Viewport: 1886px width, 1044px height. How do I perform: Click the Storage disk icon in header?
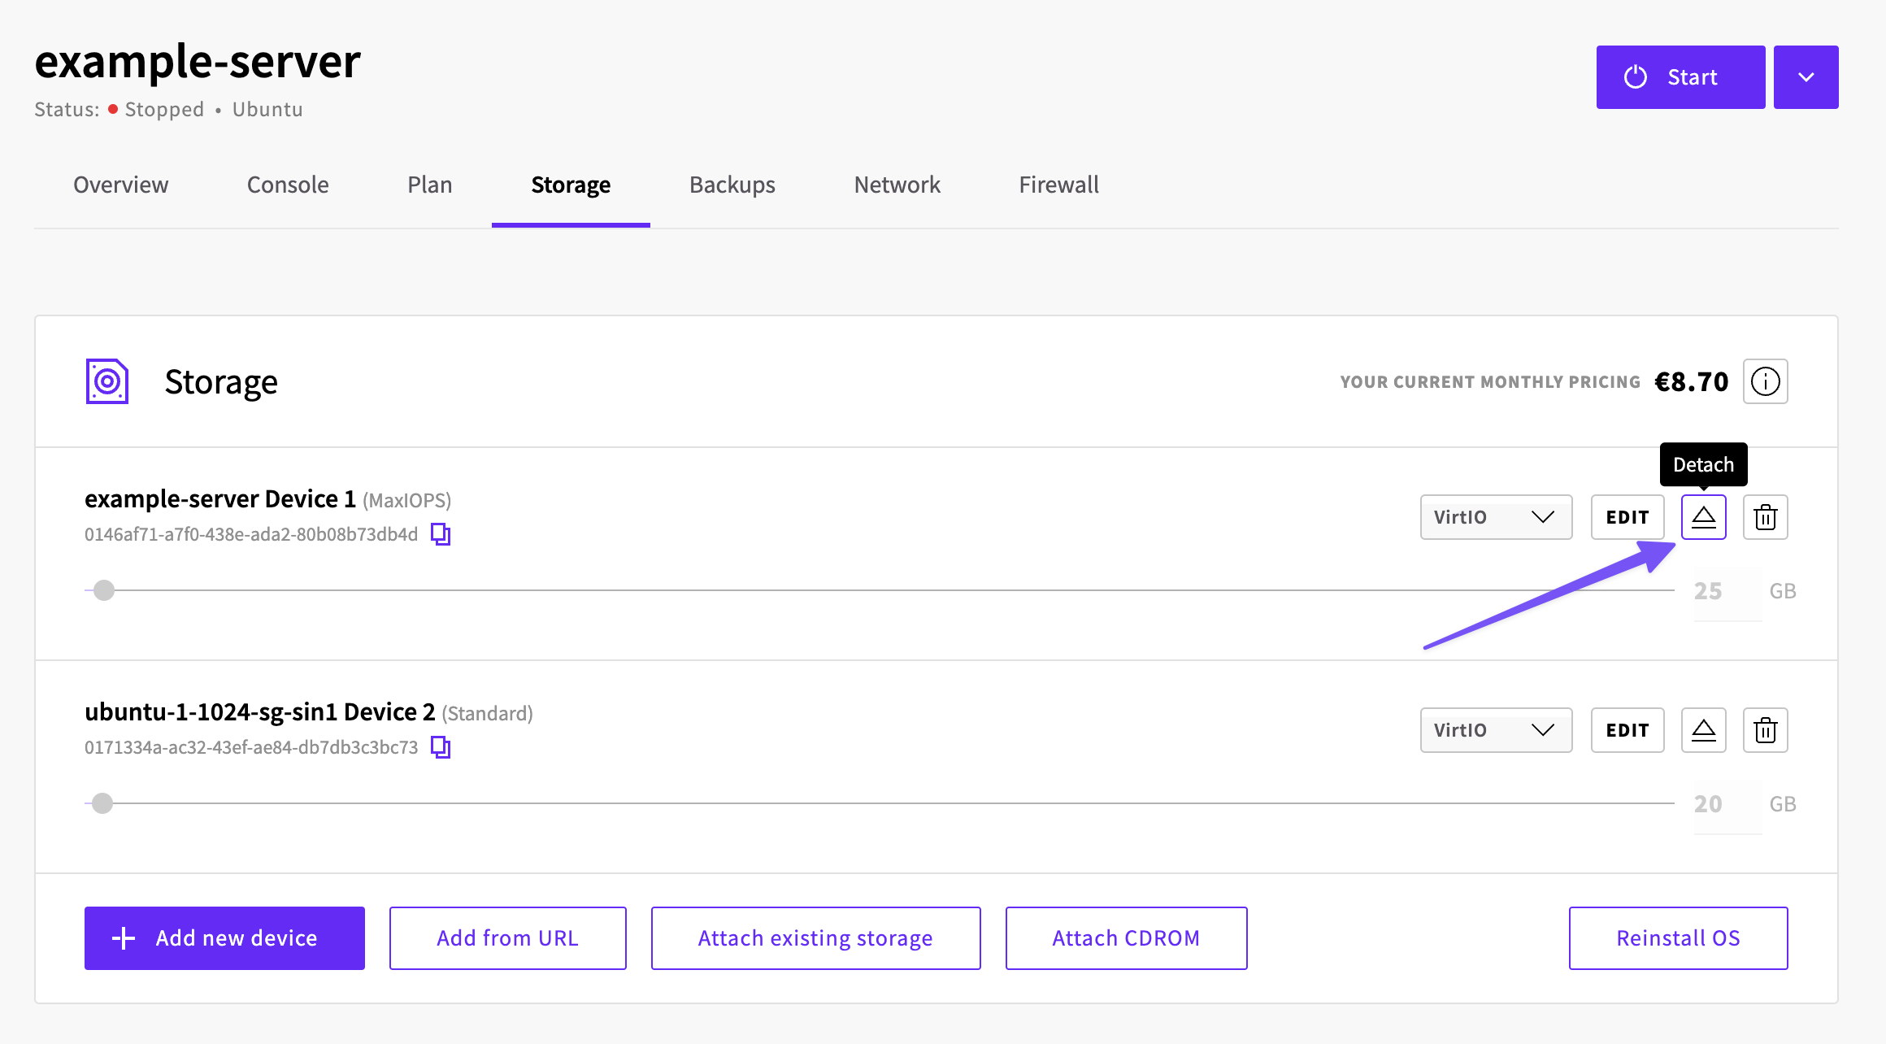click(x=107, y=381)
